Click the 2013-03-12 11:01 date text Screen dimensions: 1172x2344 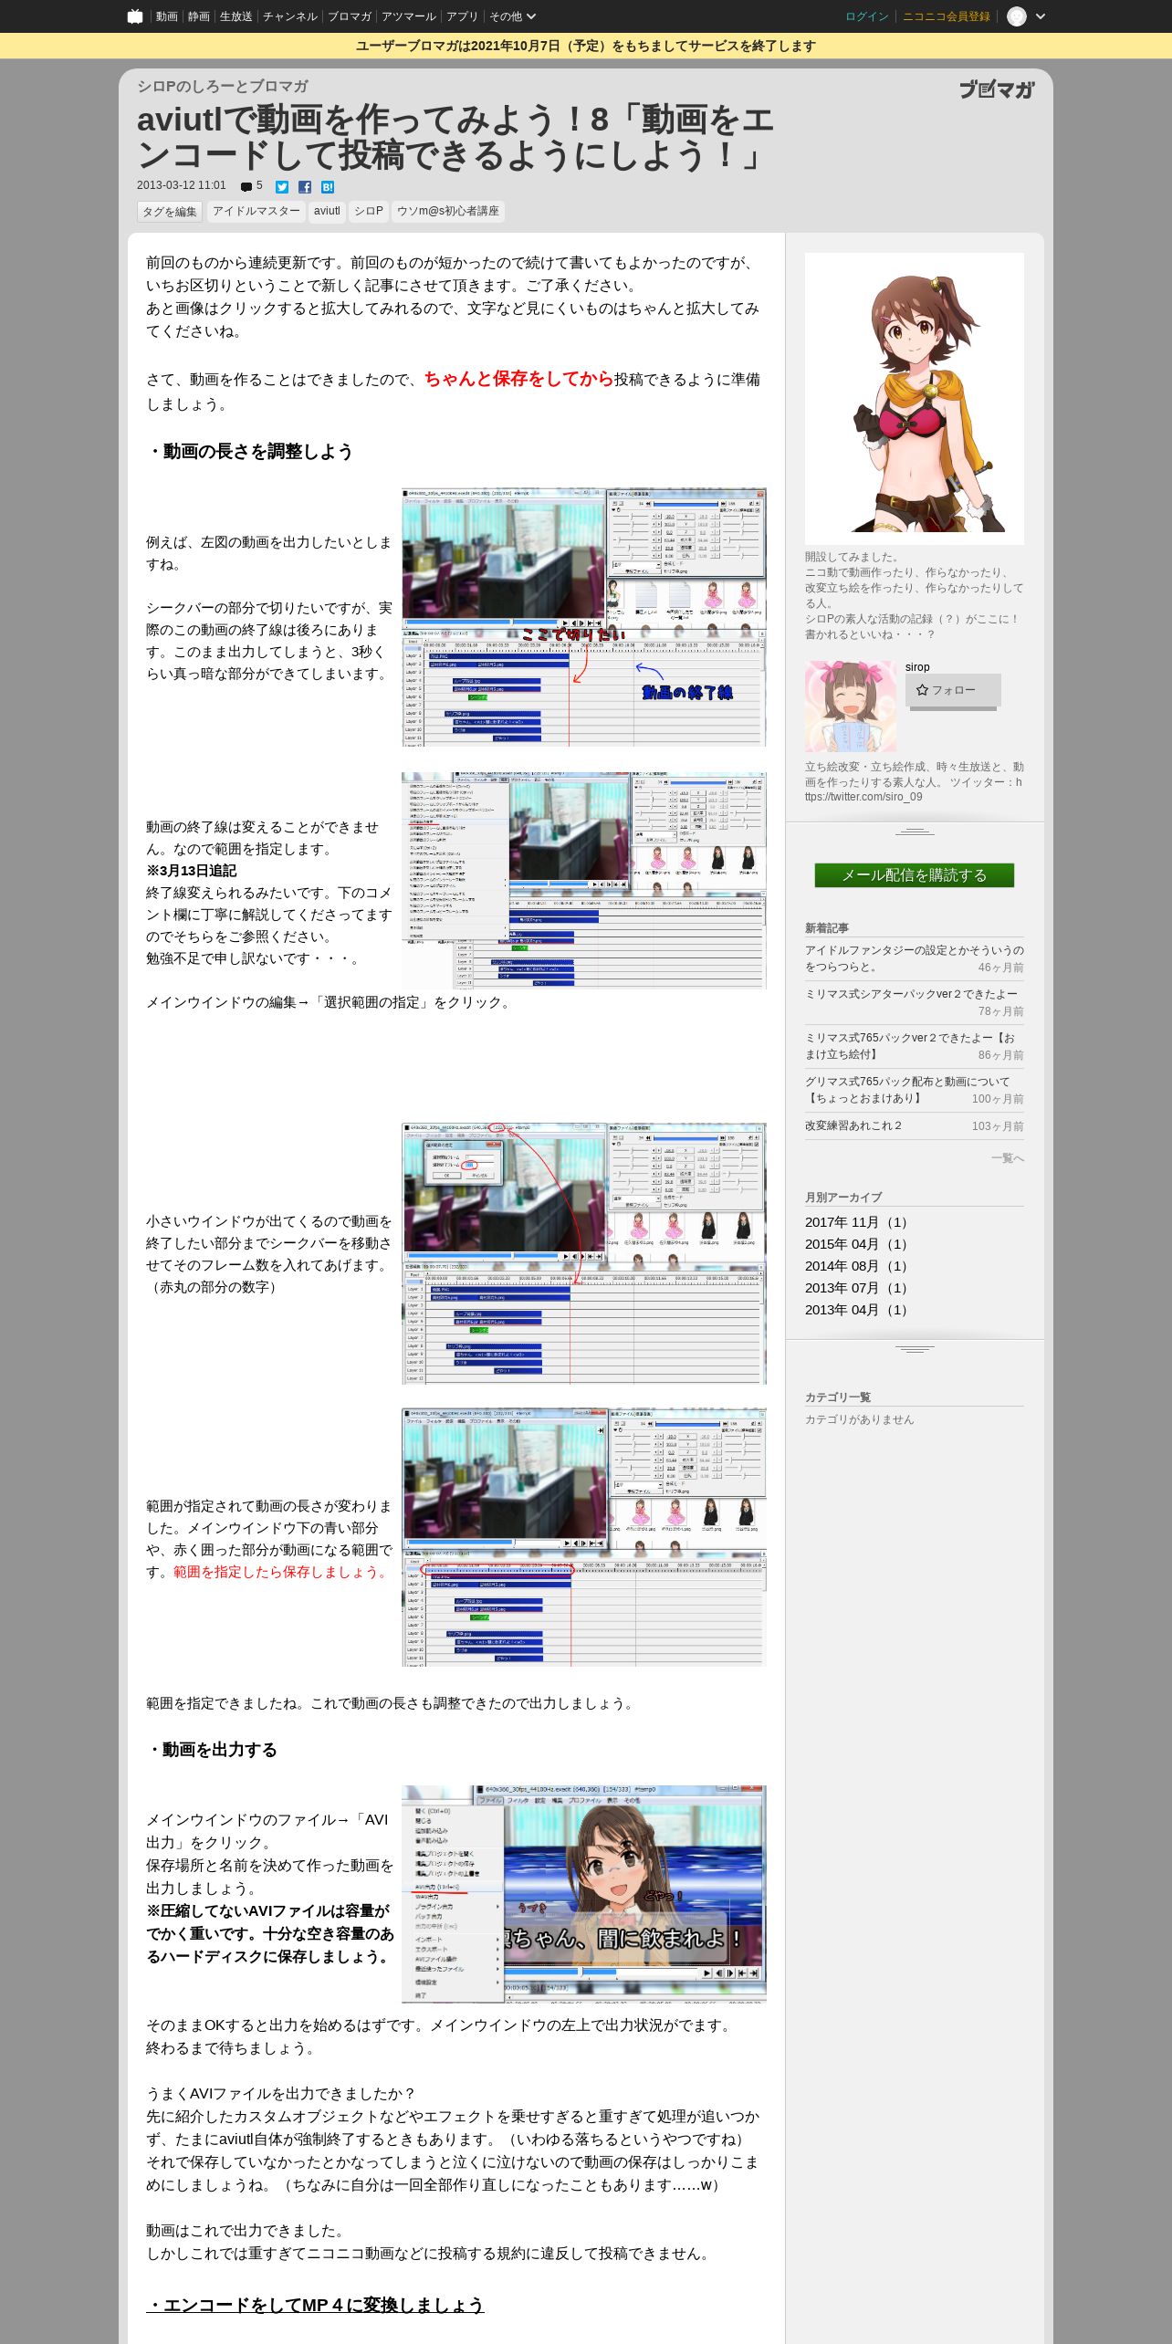[181, 185]
